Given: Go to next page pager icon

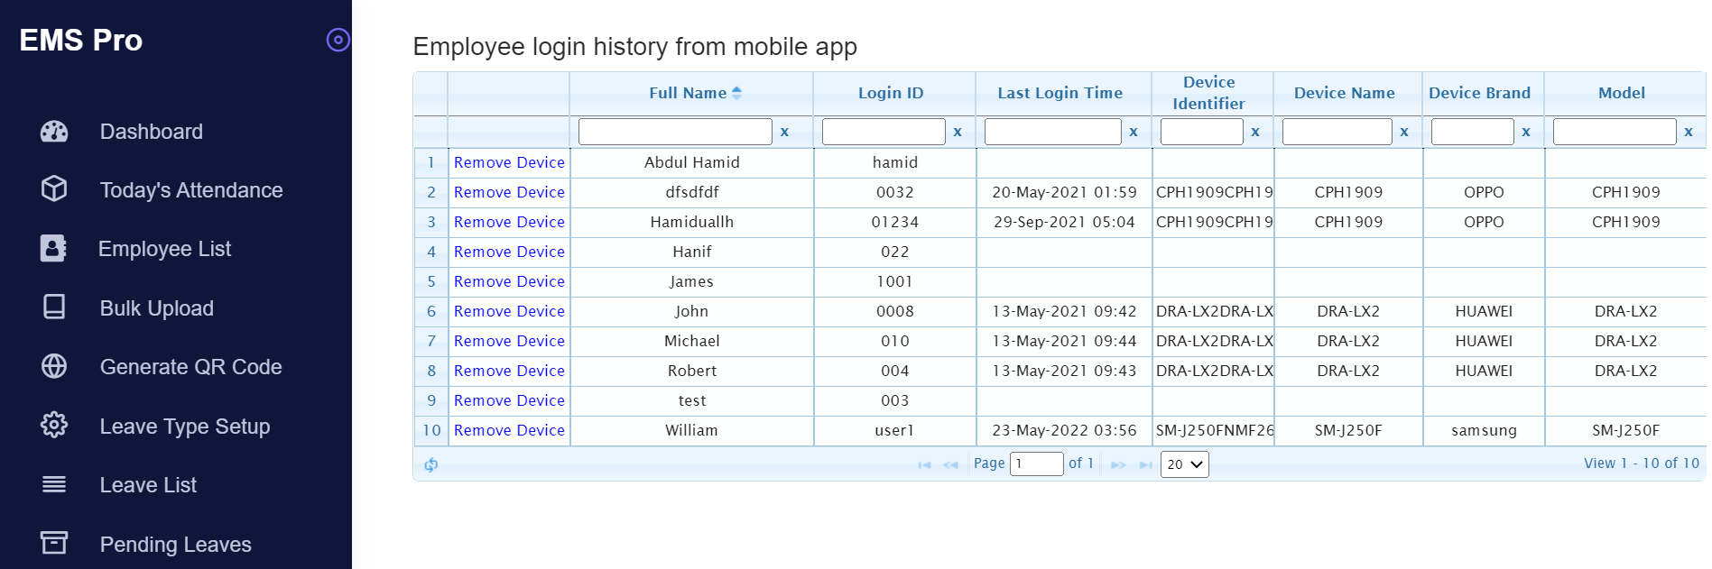Looking at the screenshot, I should point(1118,464).
